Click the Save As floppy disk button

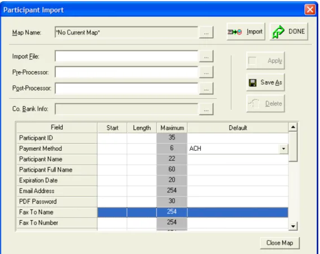coord(265,82)
